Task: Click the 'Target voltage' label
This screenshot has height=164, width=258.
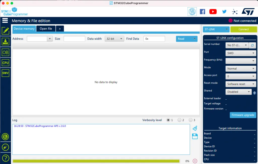Action: pyautogui.click(x=212, y=104)
